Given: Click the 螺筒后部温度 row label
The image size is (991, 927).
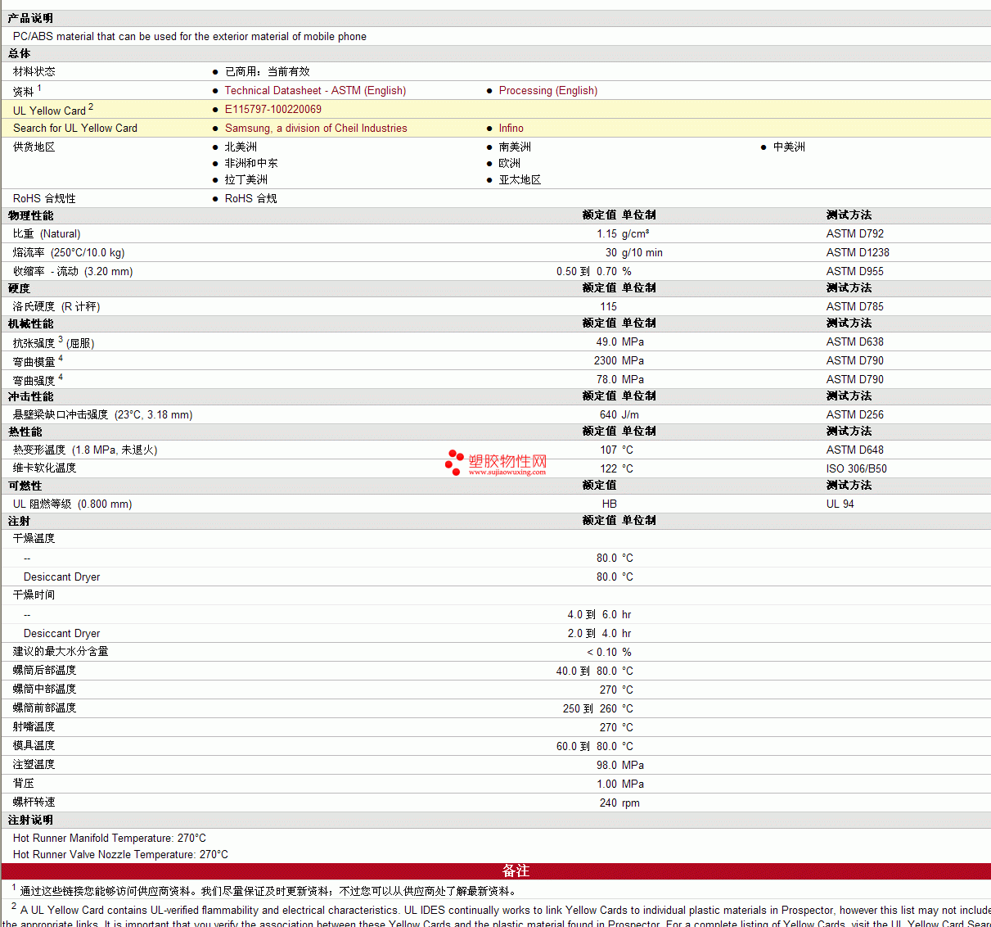Looking at the screenshot, I should [44, 671].
